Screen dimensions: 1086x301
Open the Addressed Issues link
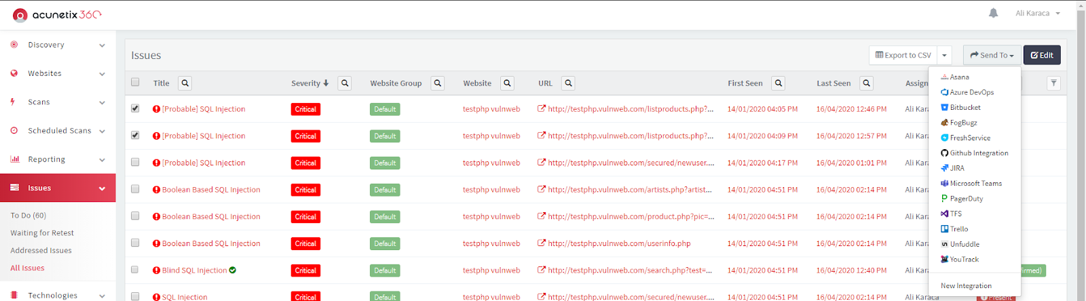pos(41,251)
